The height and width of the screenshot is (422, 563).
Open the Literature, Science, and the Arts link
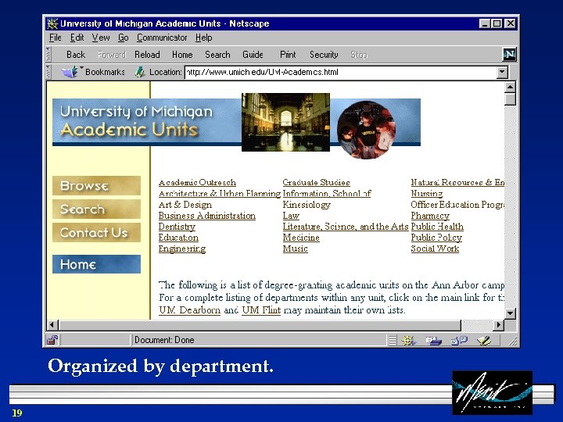[346, 227]
